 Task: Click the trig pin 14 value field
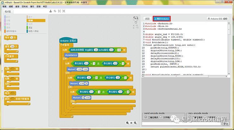coord(96,50)
